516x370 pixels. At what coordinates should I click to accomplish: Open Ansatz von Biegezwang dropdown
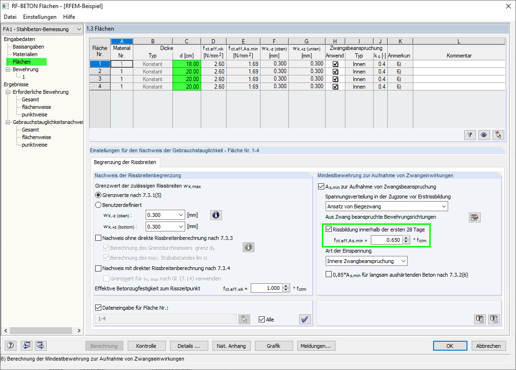pyautogui.click(x=443, y=206)
